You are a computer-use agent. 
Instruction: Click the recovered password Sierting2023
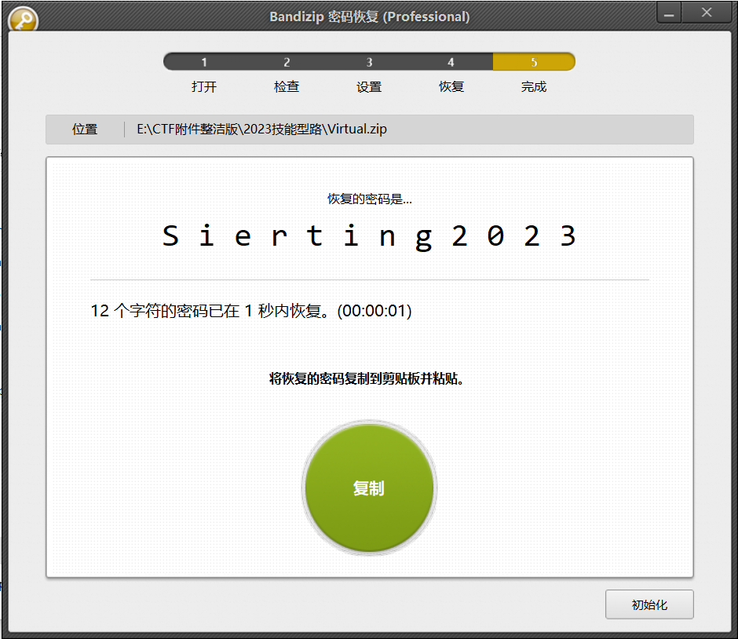pos(370,236)
